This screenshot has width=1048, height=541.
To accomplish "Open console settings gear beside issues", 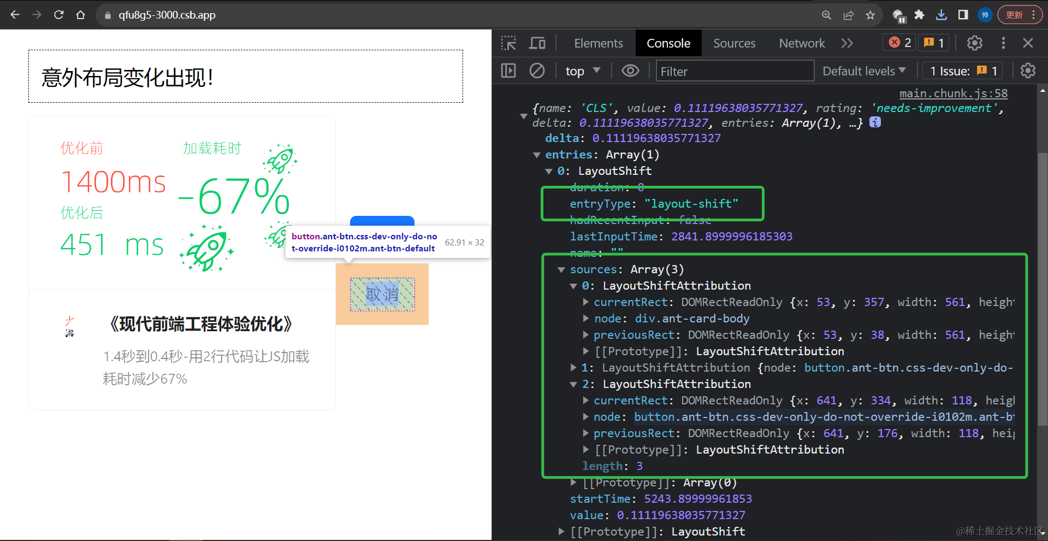I will coord(1028,71).
